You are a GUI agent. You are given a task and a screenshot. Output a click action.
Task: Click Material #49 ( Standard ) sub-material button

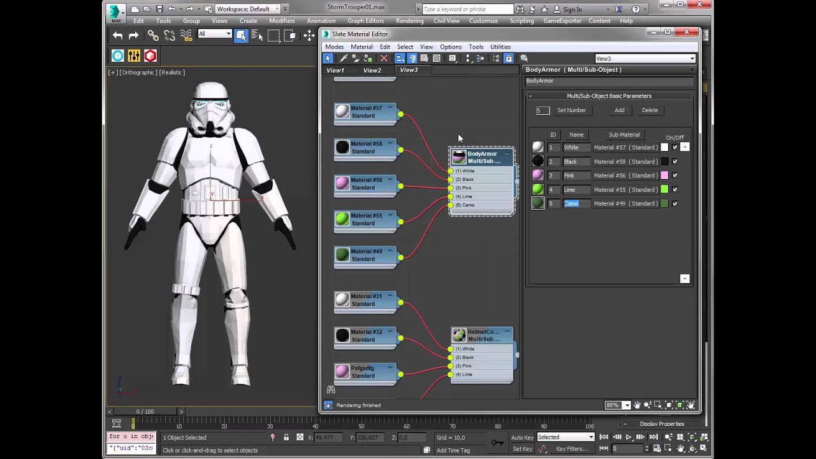[625, 203]
